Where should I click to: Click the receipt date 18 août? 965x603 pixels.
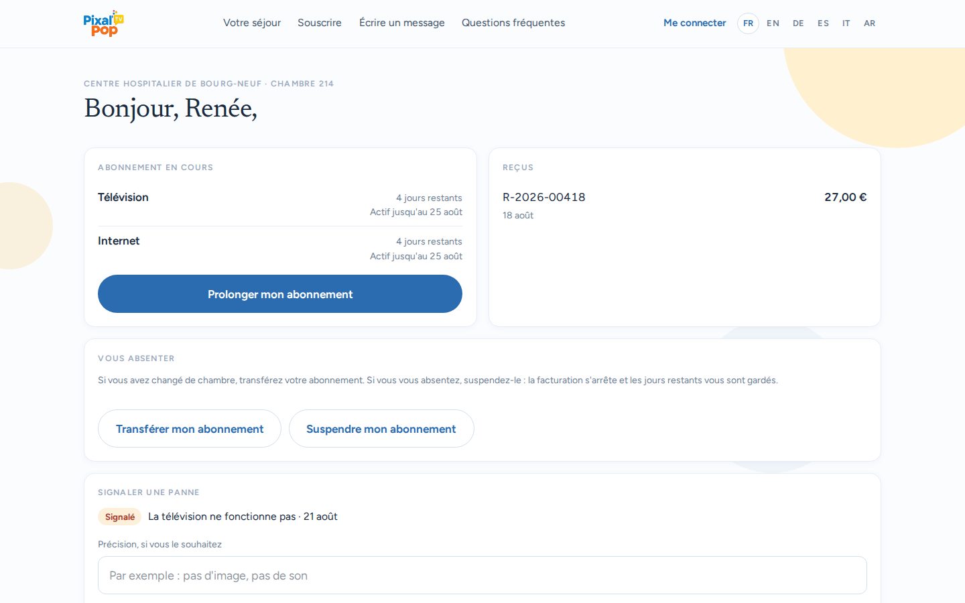pyautogui.click(x=518, y=215)
